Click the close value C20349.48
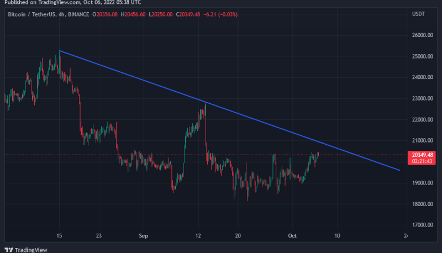The image size is (442, 253). pos(188,14)
